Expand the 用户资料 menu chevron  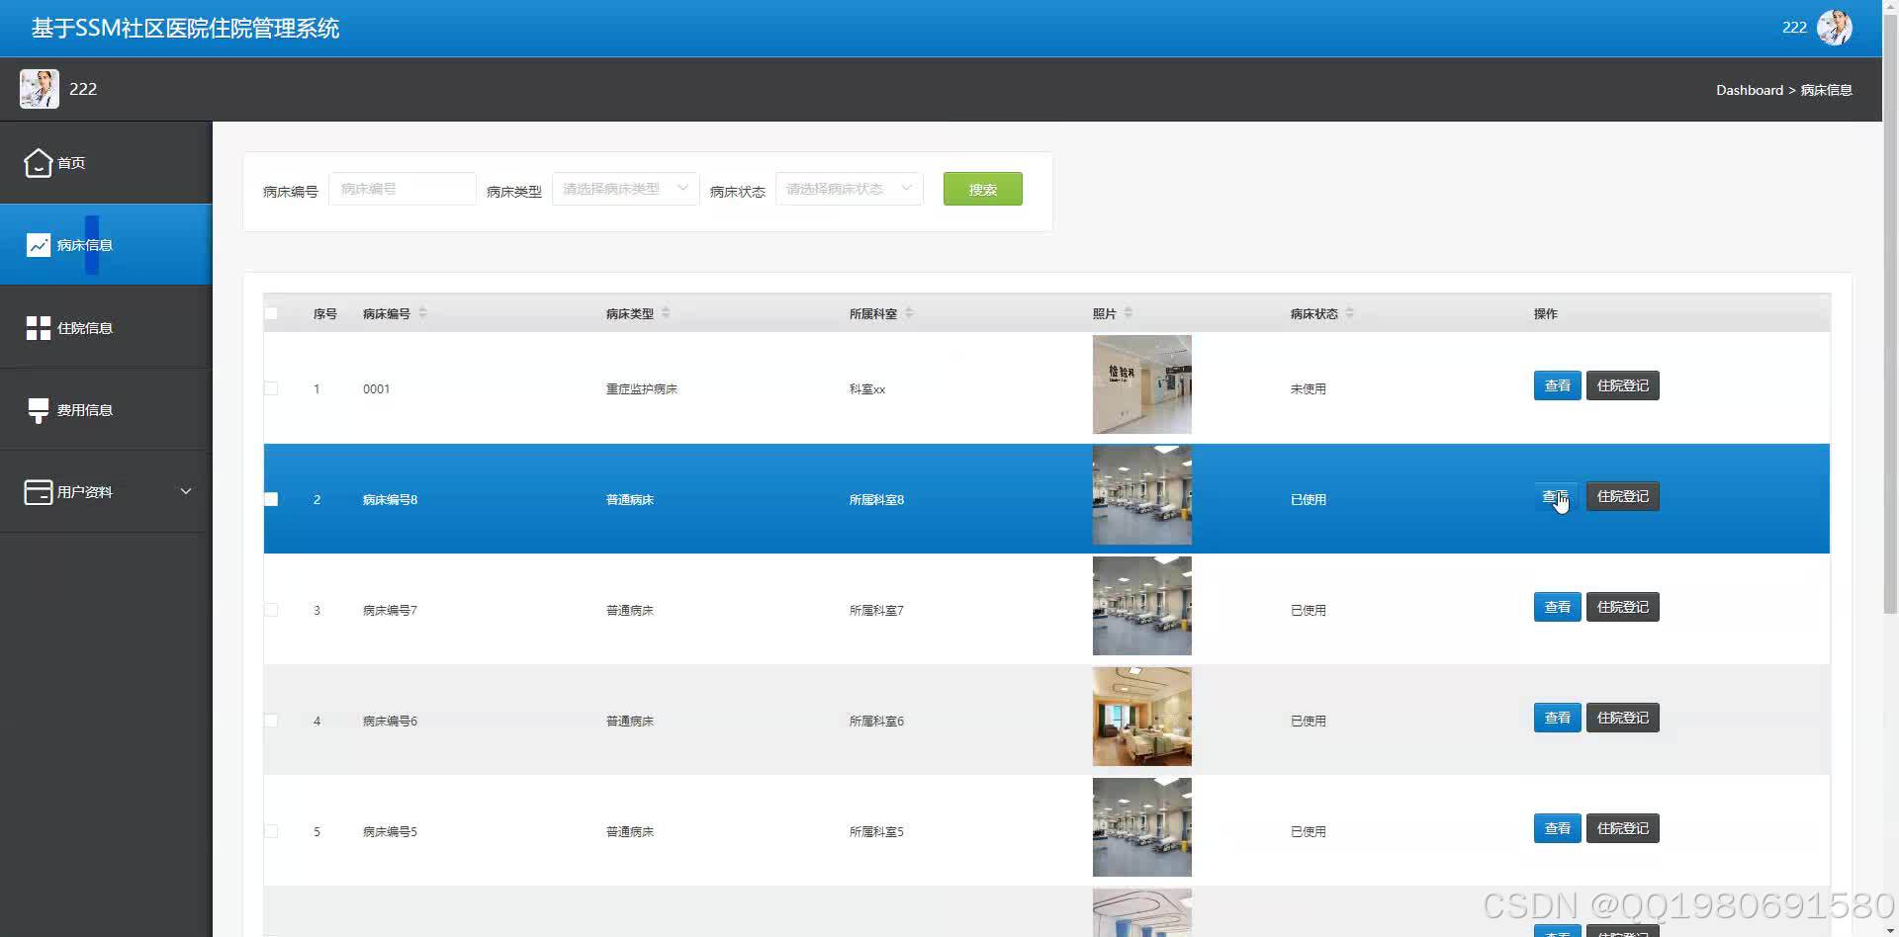(185, 491)
